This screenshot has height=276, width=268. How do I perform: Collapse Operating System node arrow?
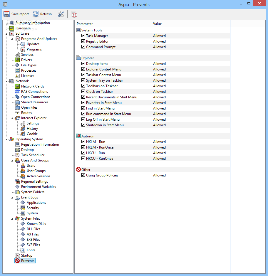click(x=6, y=139)
